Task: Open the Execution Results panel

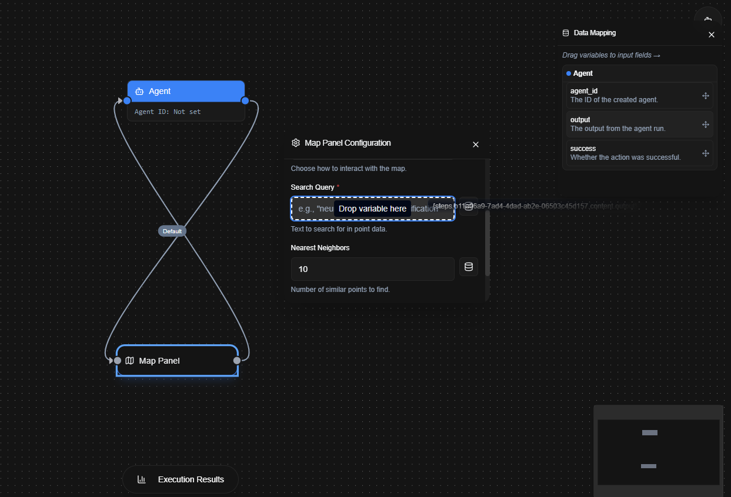Action: point(180,479)
